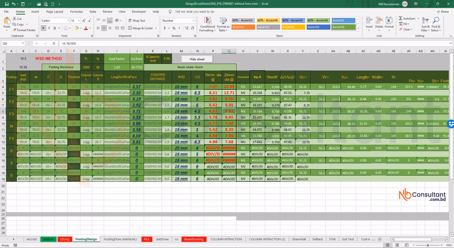Screen dimensions: 454x248
Task: Toggle Italic formatting
Action: pyautogui.click(x=49, y=28)
